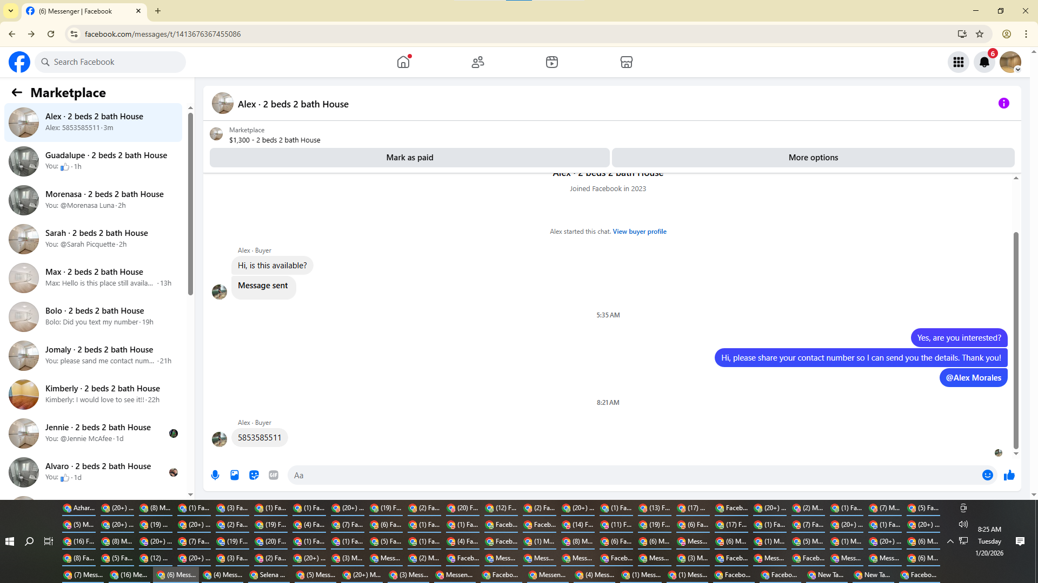Image resolution: width=1038 pixels, height=583 pixels.
Task: Open Bolo conversation in list
Action: (x=94, y=317)
